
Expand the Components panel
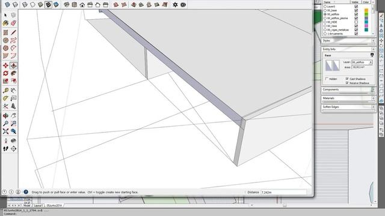[373, 89]
